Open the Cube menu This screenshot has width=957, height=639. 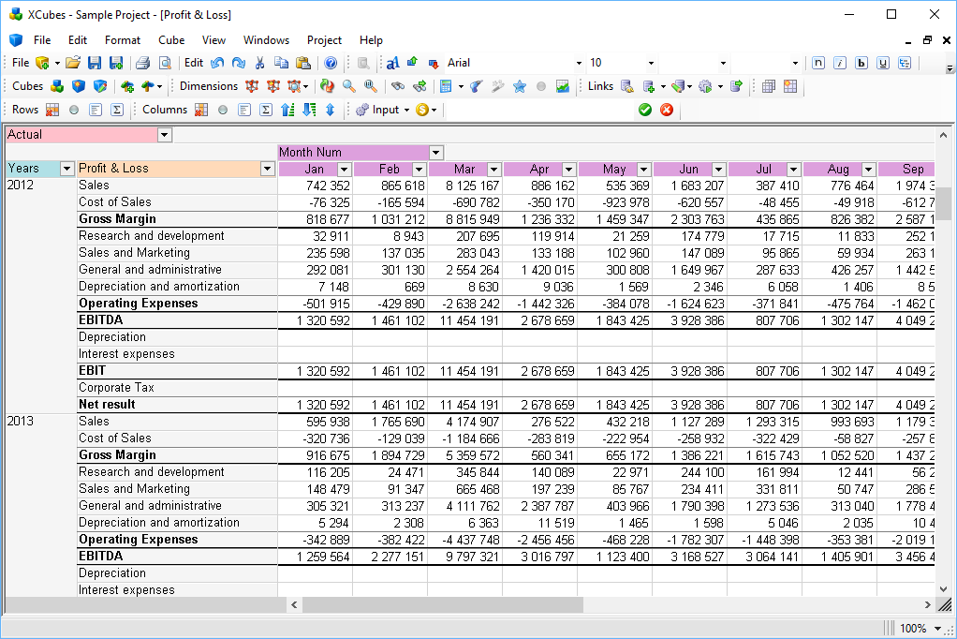(171, 40)
